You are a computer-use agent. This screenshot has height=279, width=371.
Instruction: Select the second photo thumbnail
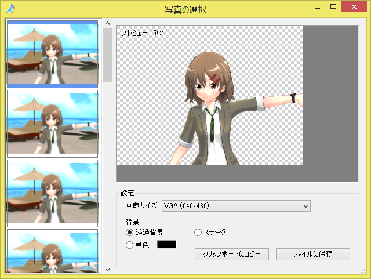tap(52, 124)
